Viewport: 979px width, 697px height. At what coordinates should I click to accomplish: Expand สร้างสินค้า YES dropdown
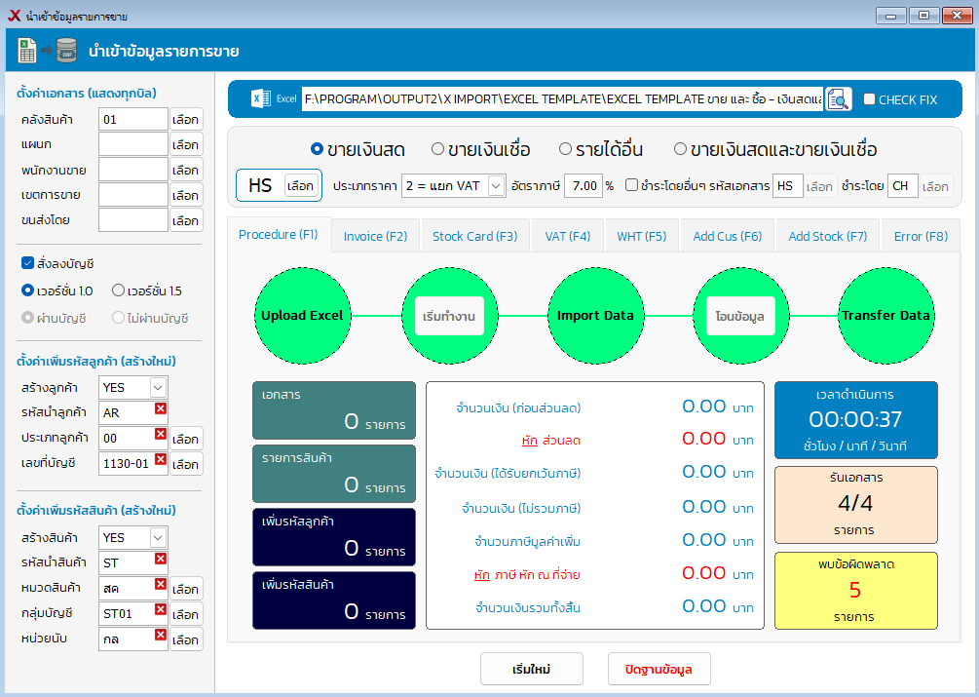point(158,537)
